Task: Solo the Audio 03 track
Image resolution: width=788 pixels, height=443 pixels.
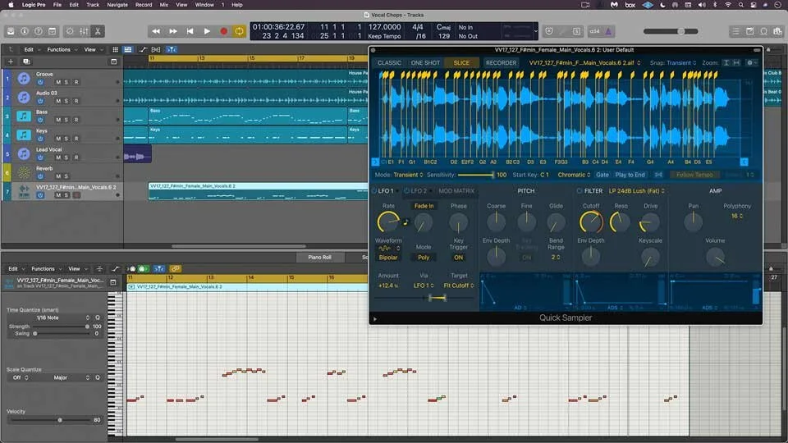Action: tap(66, 101)
